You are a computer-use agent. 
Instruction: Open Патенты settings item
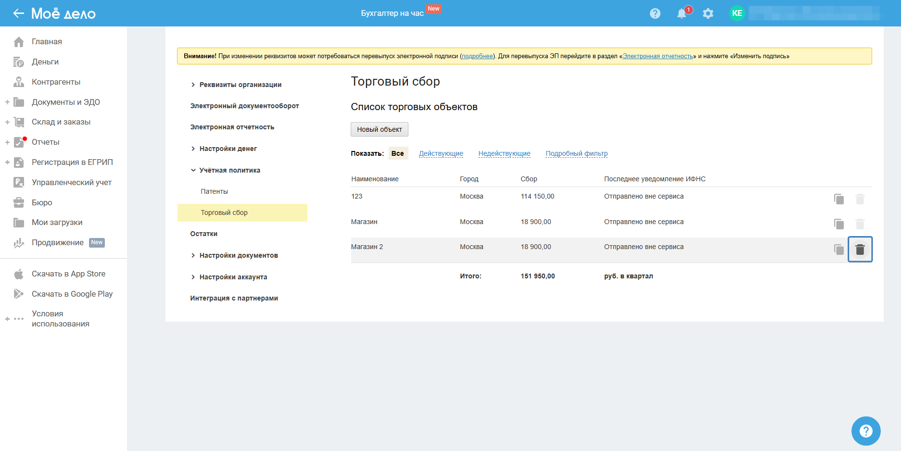click(x=214, y=191)
